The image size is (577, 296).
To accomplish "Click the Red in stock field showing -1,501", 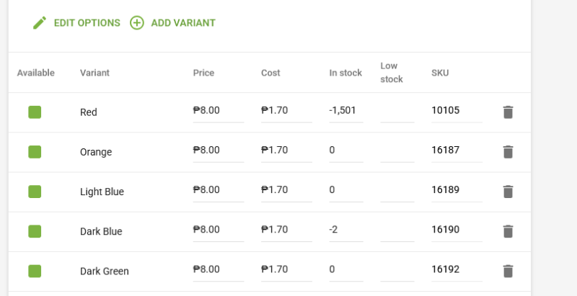I will 346,112.
